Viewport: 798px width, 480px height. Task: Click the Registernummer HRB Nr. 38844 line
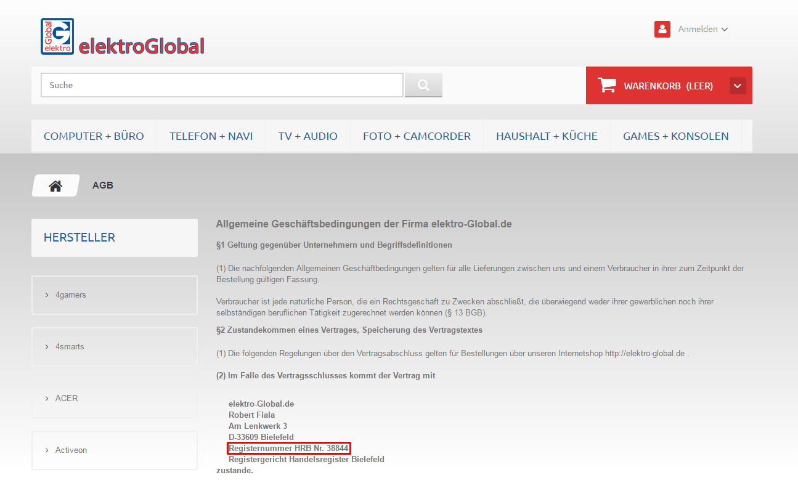(289, 448)
